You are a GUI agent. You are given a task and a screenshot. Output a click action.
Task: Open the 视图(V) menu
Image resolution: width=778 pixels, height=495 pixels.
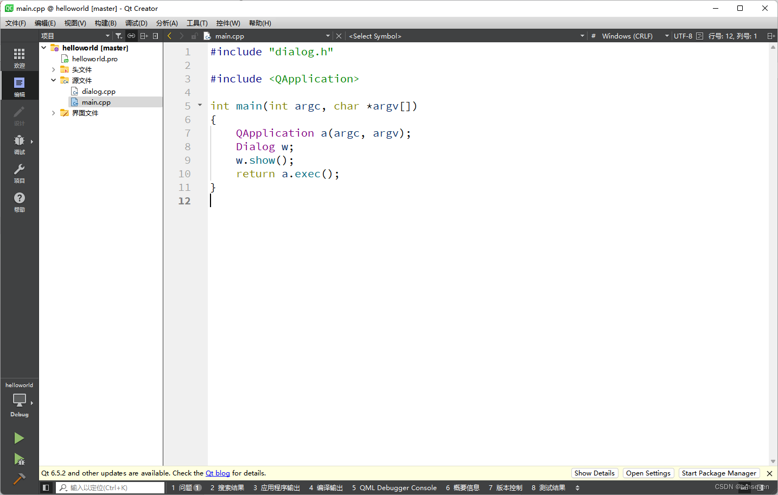click(75, 23)
